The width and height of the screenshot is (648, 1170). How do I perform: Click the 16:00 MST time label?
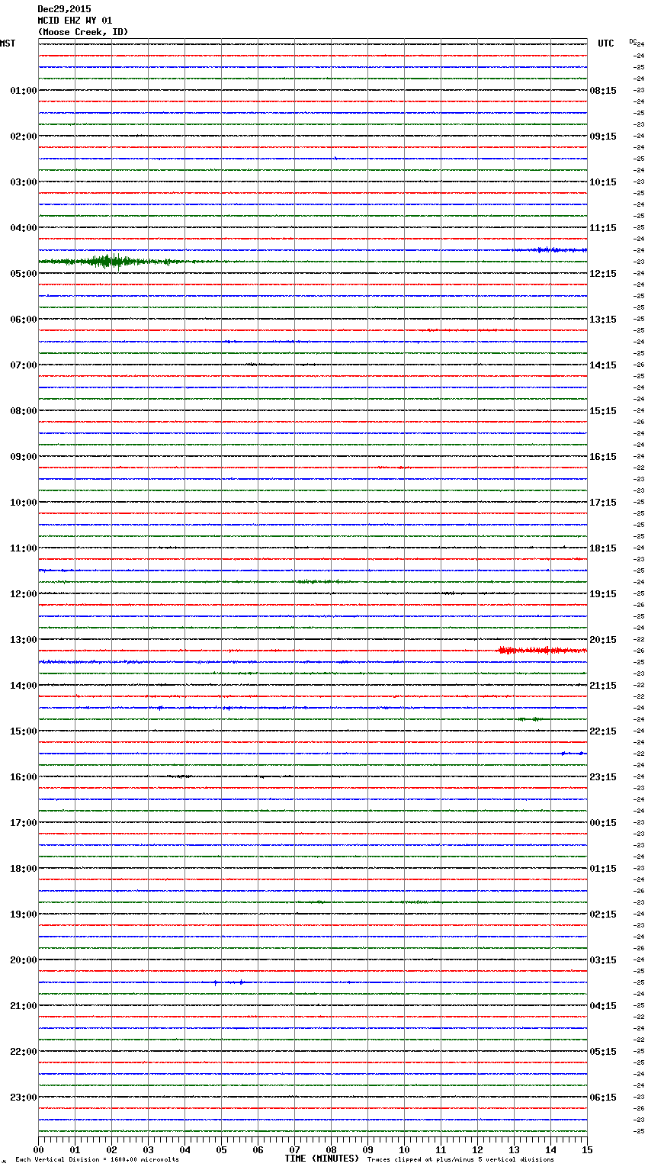23,777
